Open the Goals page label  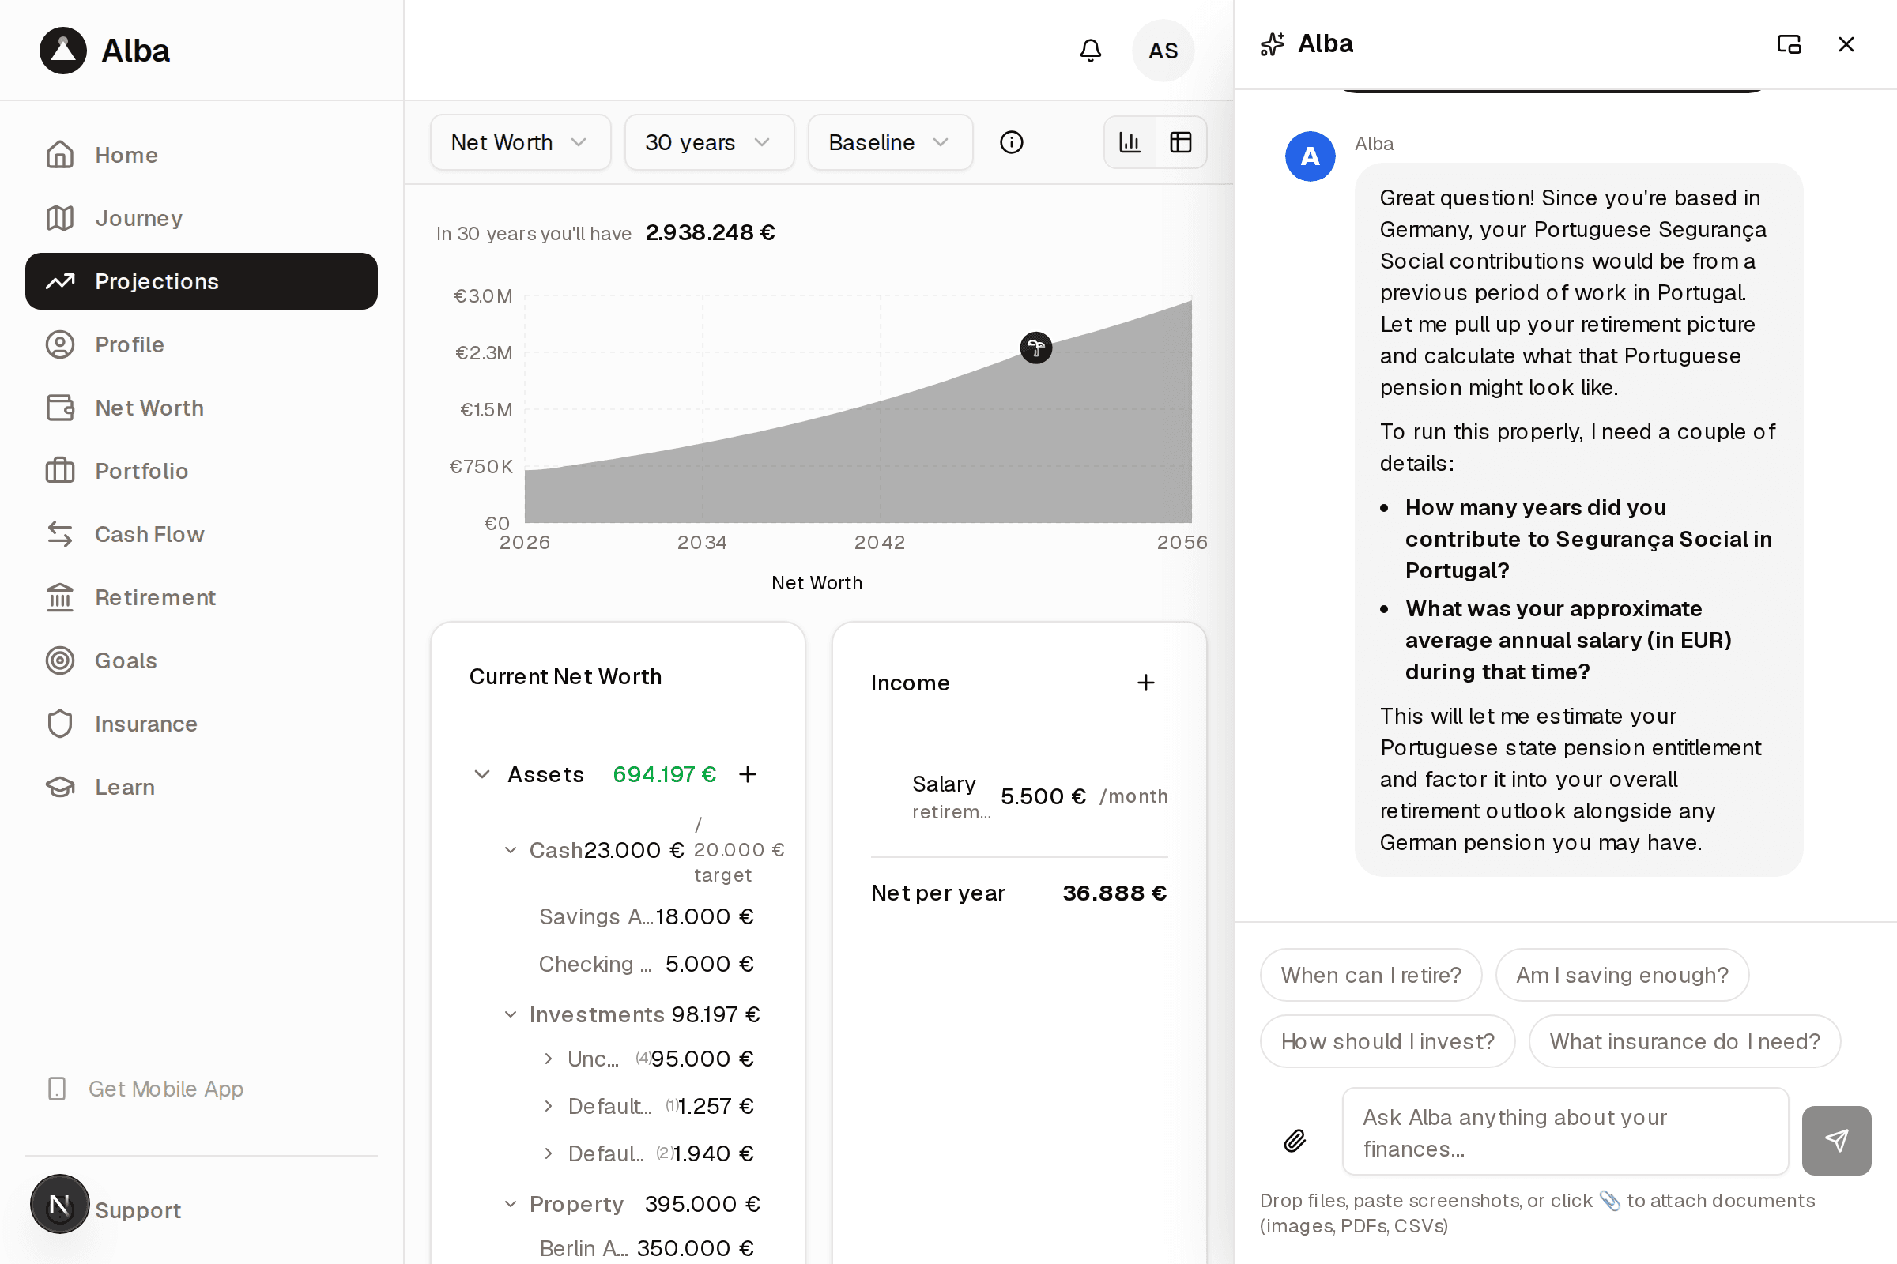(126, 660)
